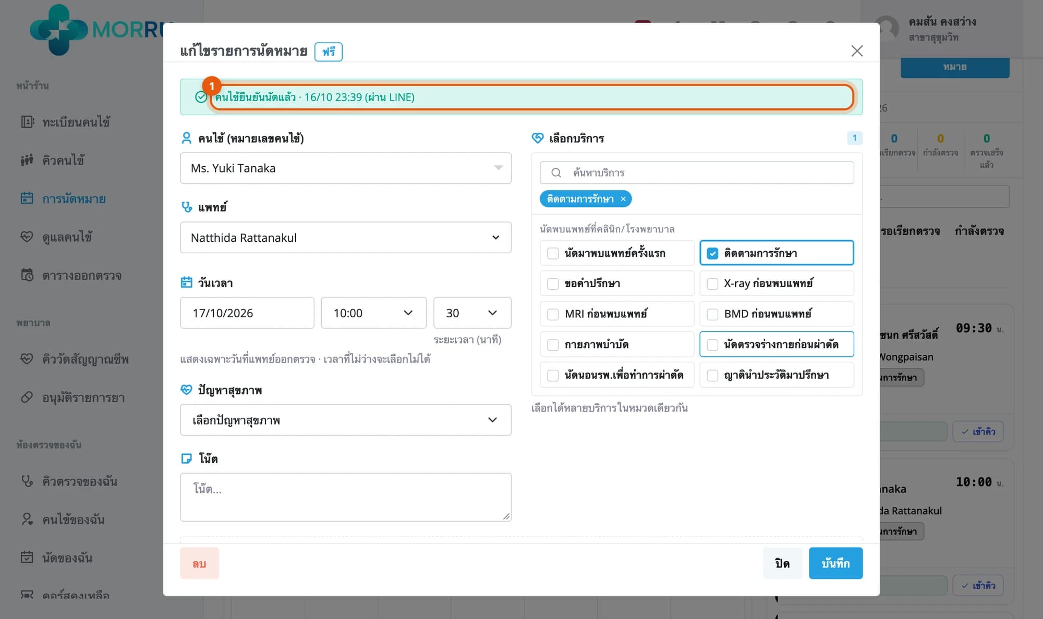This screenshot has height=619, width=1043.
Task: Select the appointments calendar icon (การนัดหมาย)
Action: coord(27,199)
